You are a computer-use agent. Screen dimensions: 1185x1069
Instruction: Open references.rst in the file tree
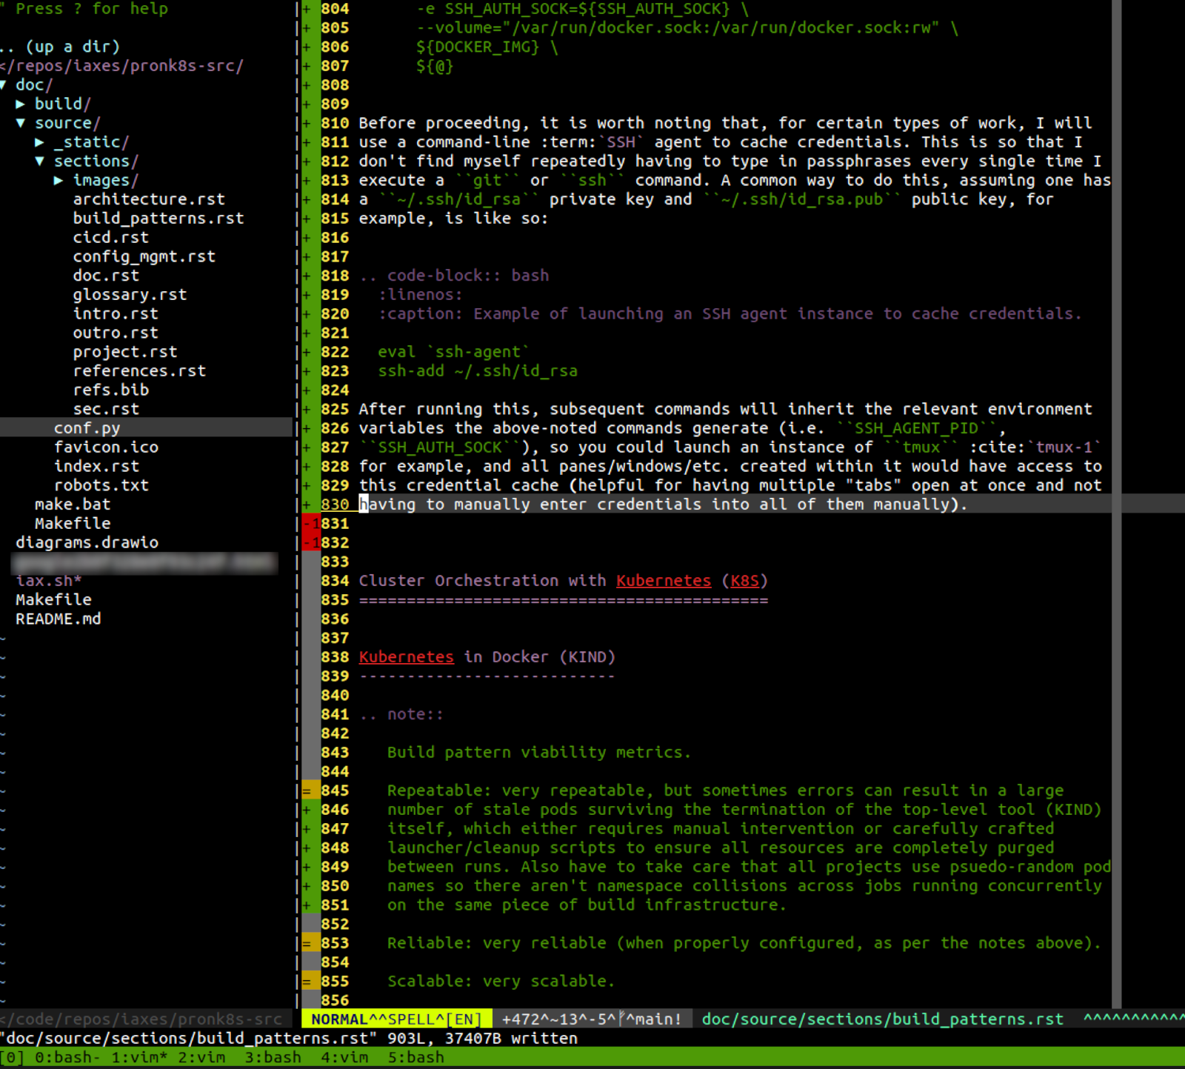click(139, 371)
